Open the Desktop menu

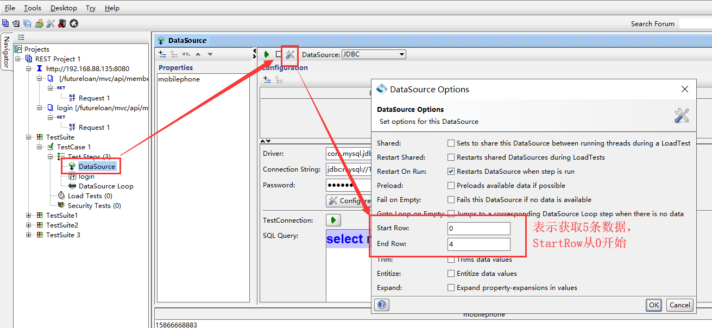(64, 8)
